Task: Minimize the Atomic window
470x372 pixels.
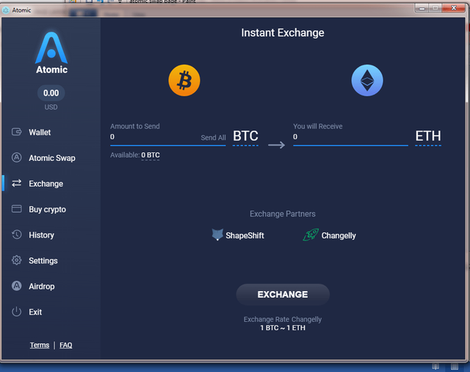Action: coord(422,8)
